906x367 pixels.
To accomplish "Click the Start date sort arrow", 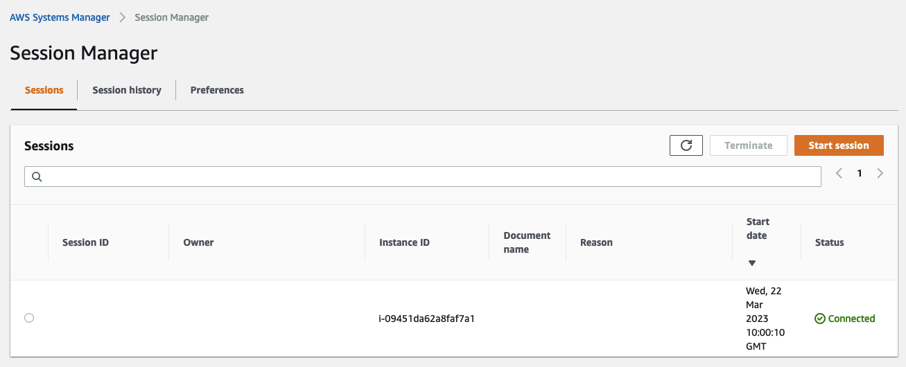I will (752, 263).
